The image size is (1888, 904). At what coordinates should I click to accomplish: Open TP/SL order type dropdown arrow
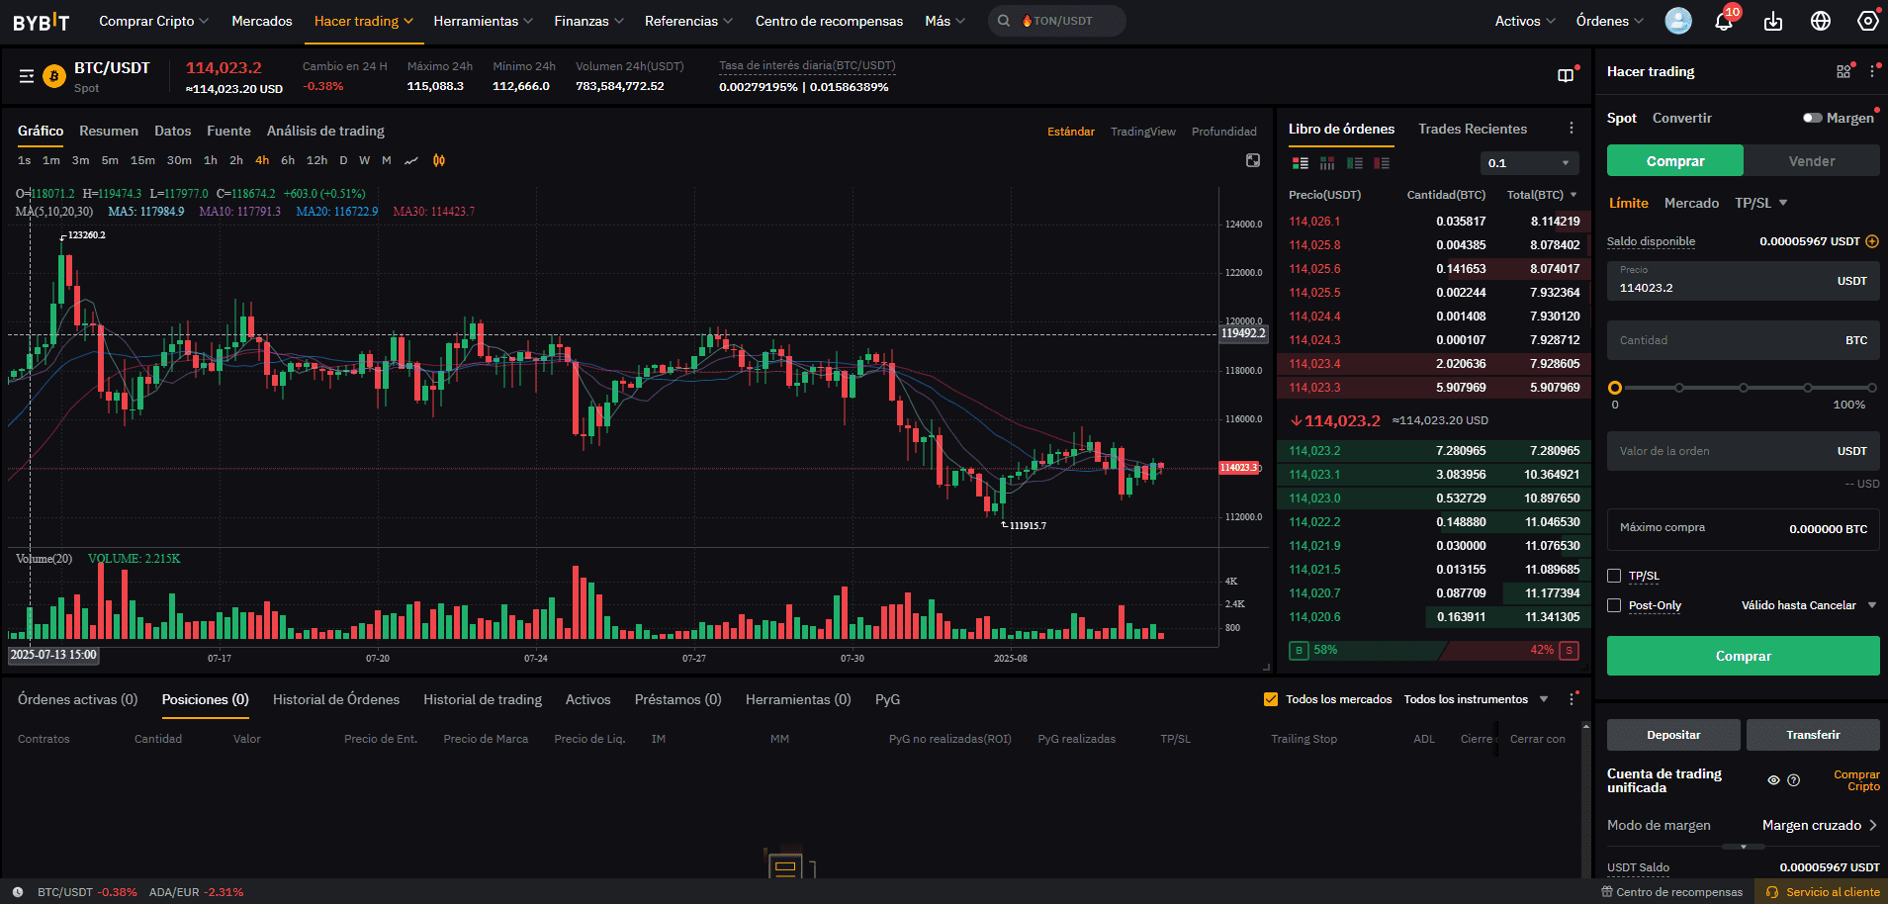tap(1783, 203)
